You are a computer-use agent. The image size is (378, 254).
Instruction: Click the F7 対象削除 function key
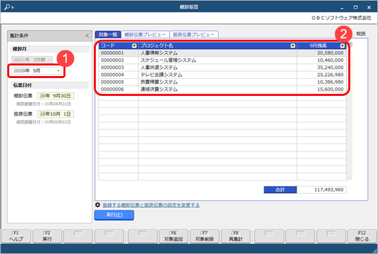coord(204,236)
